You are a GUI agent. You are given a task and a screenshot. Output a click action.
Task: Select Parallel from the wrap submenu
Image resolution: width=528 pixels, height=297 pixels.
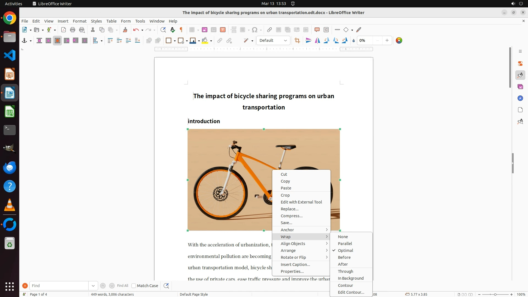[345, 244]
